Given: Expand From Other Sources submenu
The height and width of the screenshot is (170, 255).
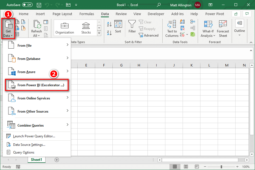Looking at the screenshot, I should coord(37,112).
